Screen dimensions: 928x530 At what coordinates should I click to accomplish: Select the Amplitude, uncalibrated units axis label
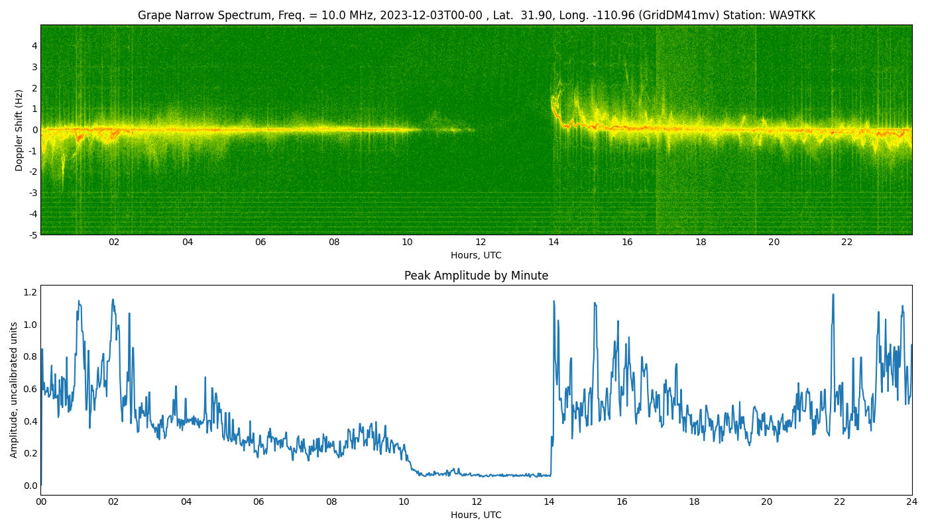coord(14,390)
